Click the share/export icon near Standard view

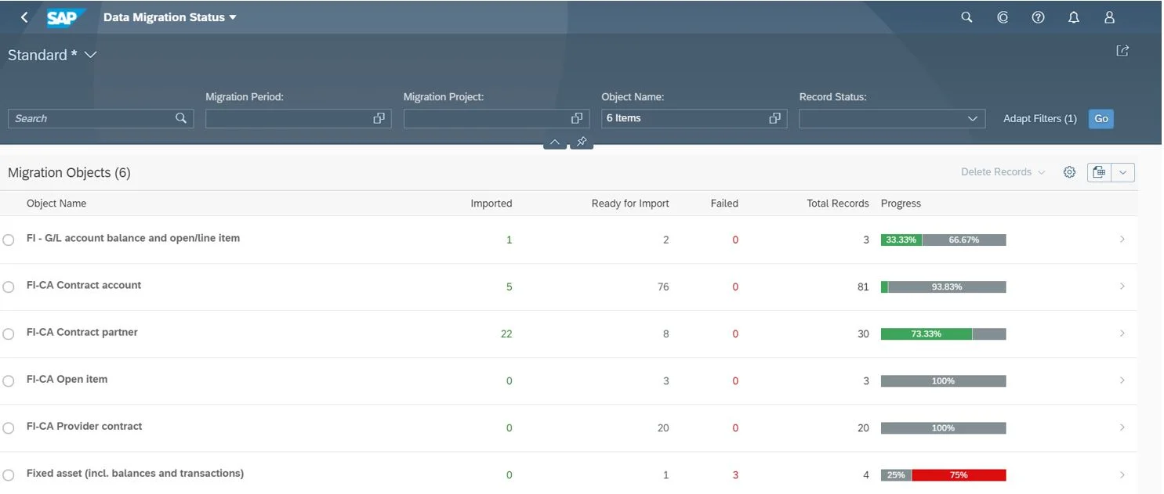point(1122,51)
